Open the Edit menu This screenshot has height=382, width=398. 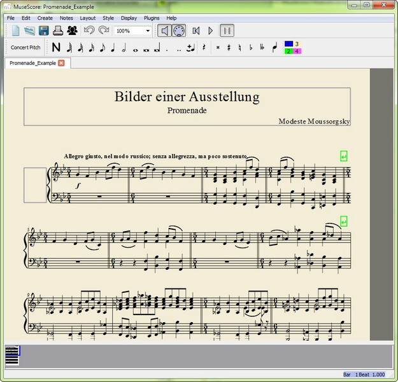click(x=26, y=18)
